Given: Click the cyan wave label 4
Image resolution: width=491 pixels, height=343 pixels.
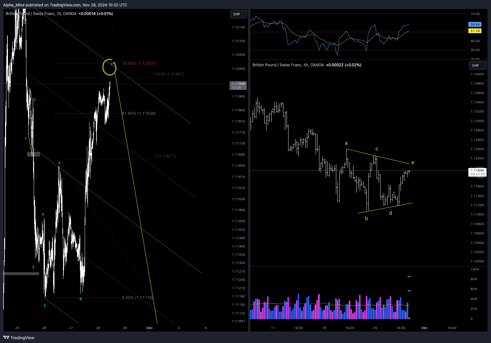Looking at the screenshot, I should (x=43, y=215).
